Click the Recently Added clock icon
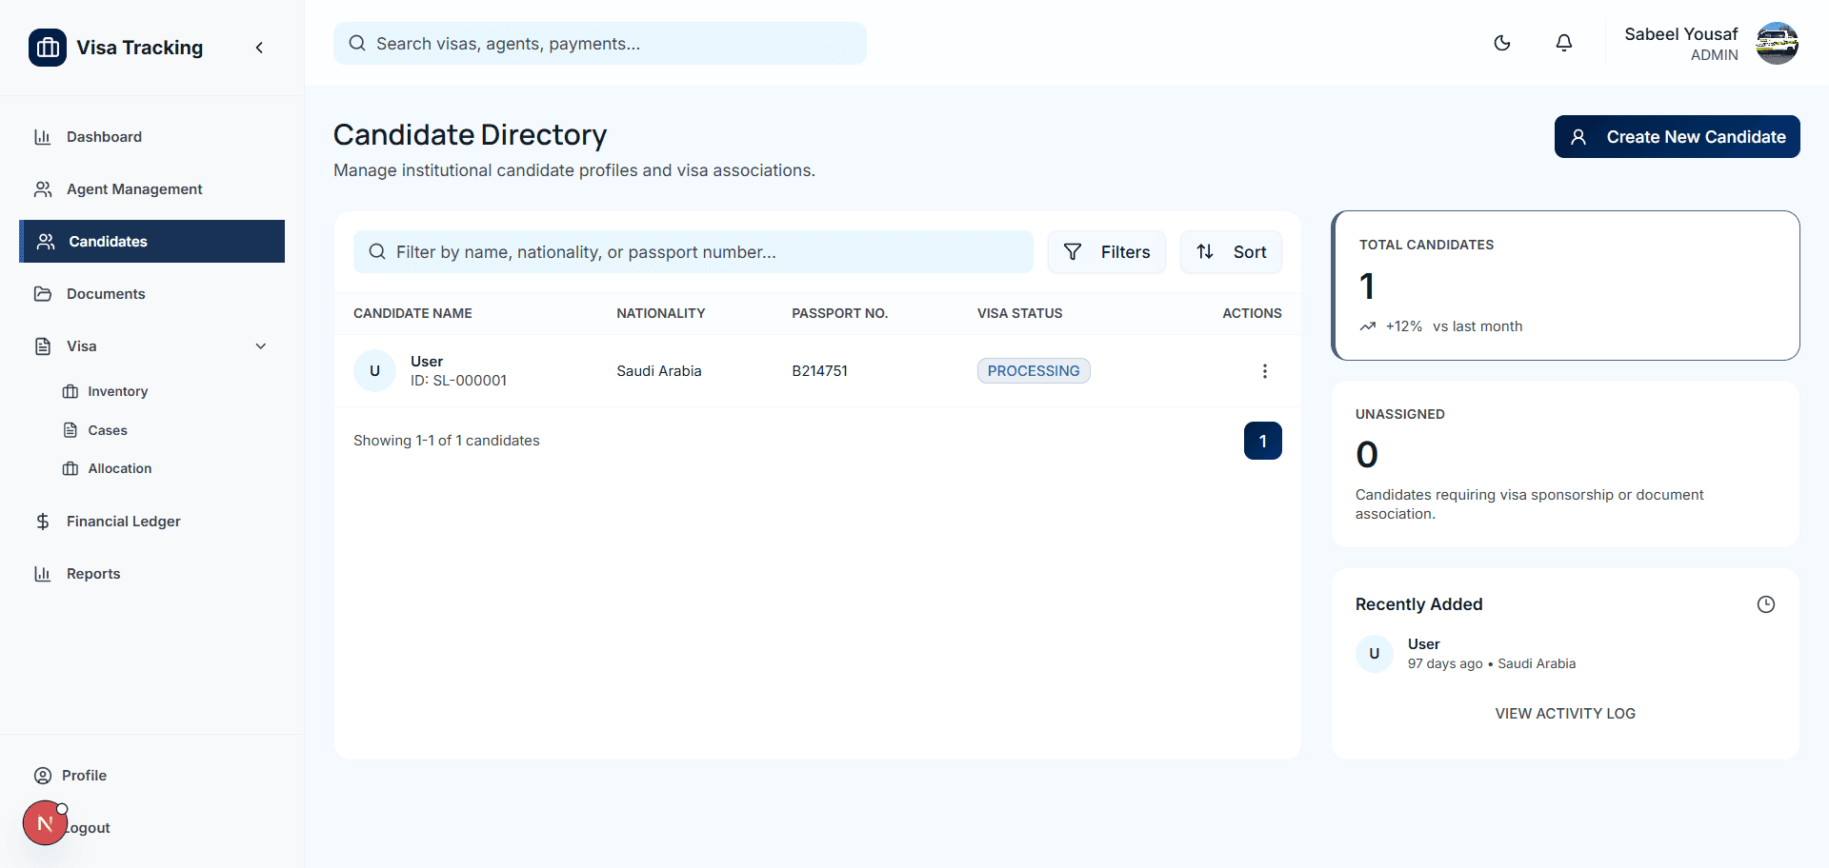Viewport: 1829px width, 868px height. [x=1766, y=604]
